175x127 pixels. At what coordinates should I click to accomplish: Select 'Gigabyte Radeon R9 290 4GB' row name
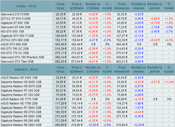coord(20,121)
